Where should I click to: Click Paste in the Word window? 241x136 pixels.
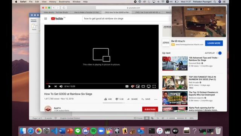point(34,27)
